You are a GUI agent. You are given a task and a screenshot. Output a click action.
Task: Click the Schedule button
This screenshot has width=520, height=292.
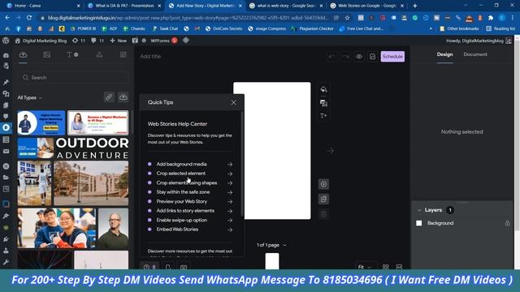pos(392,57)
